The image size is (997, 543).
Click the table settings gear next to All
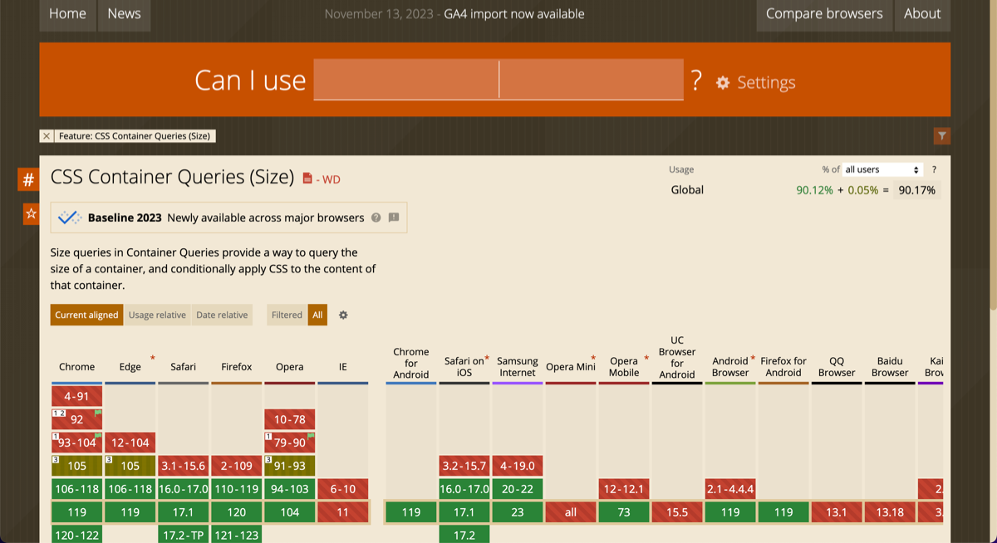(342, 315)
